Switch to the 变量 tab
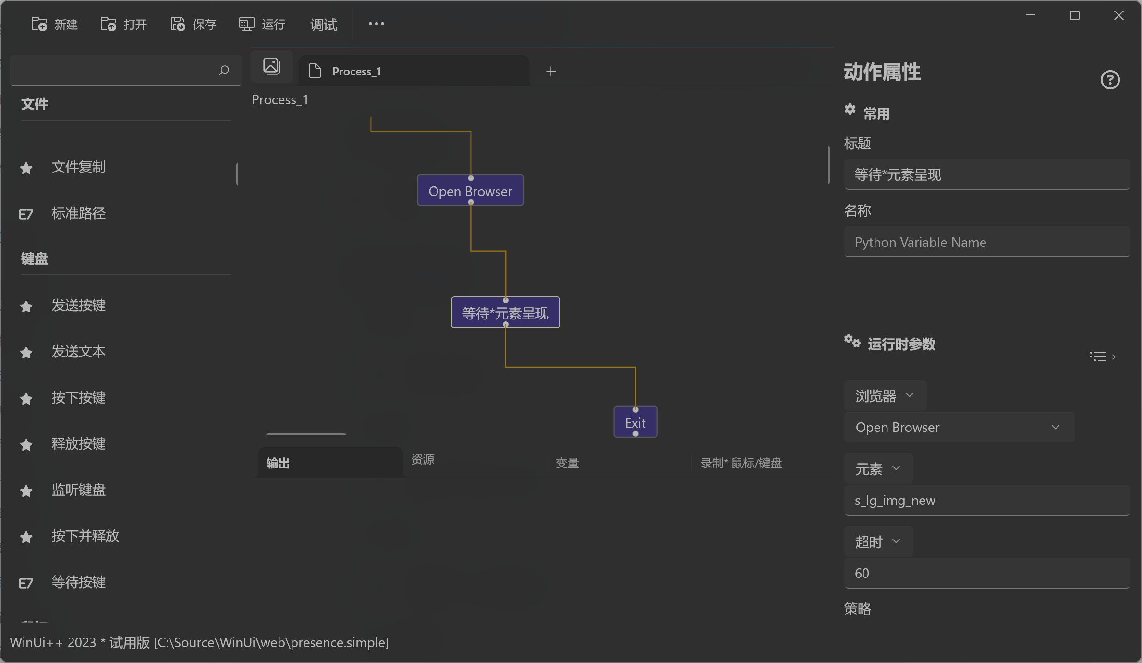The image size is (1142, 663). coord(567,463)
